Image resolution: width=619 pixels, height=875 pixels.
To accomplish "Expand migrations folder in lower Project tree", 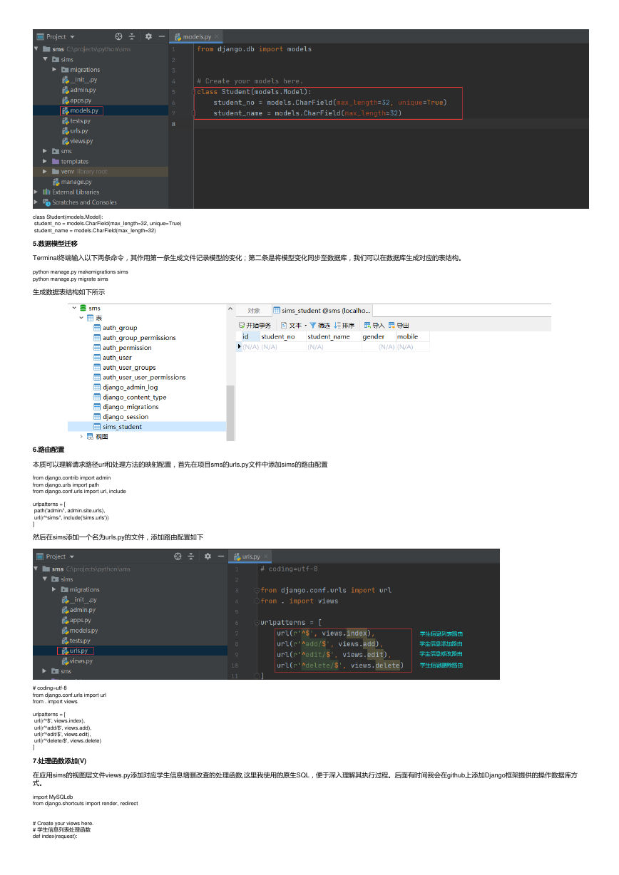I will tap(55, 590).
